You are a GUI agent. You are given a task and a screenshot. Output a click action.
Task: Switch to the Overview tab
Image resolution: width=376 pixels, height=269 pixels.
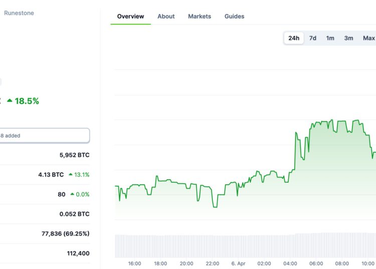point(130,17)
